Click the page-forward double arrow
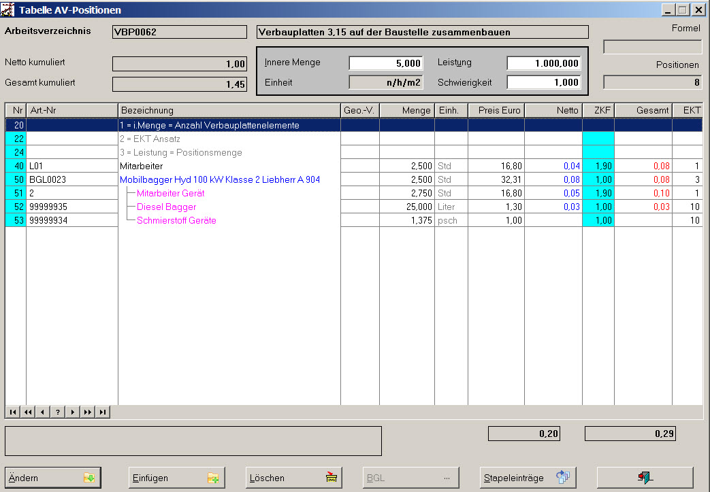 [88, 412]
